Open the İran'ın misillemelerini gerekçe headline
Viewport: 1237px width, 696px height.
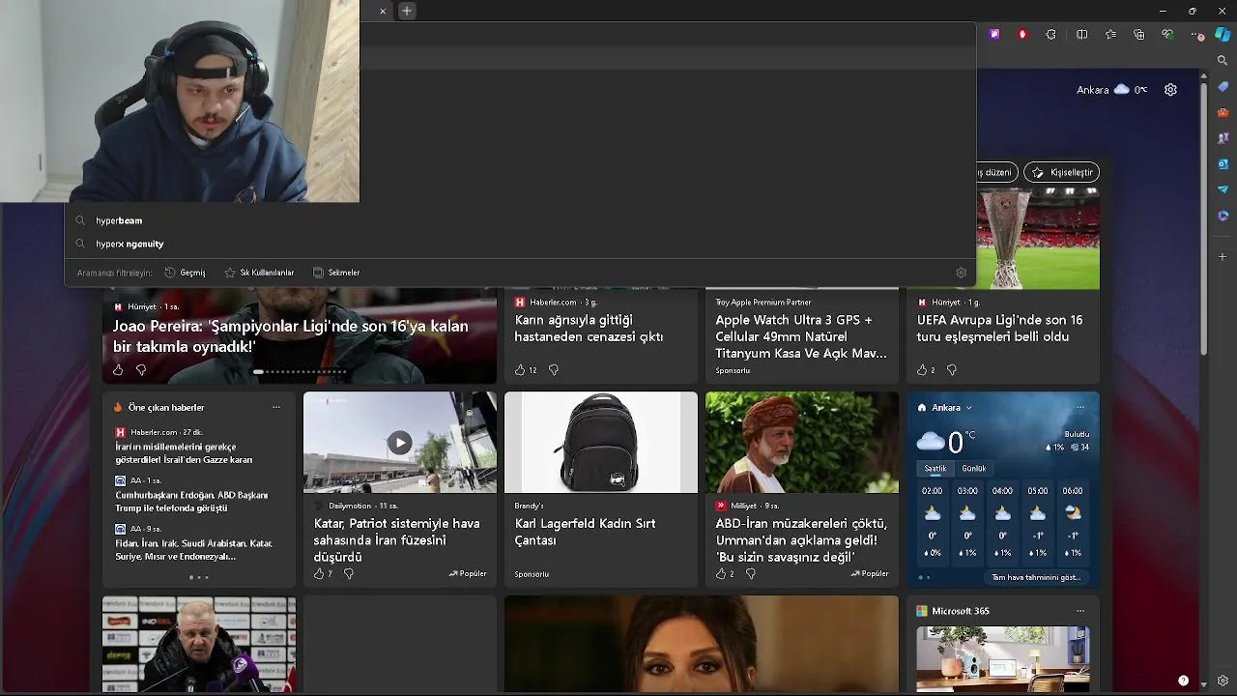(184, 453)
